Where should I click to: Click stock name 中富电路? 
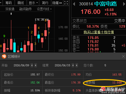(x=105, y=4)
